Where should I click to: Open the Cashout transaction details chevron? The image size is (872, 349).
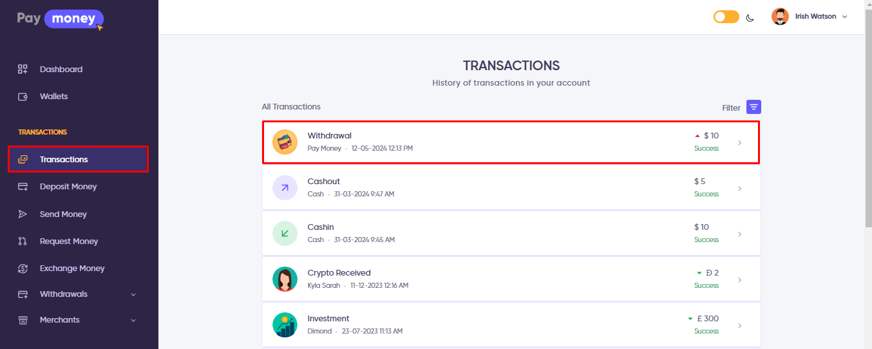[x=739, y=189]
